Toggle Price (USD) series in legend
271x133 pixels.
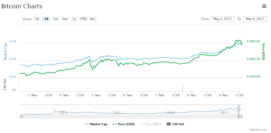point(123,124)
